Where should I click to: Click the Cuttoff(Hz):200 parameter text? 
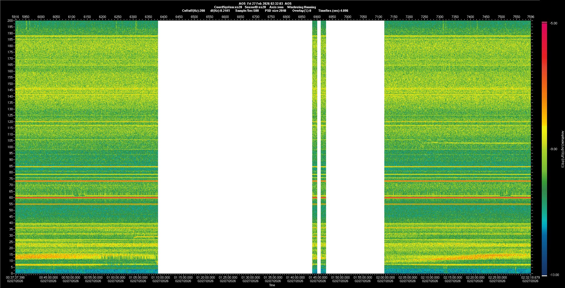(193, 11)
